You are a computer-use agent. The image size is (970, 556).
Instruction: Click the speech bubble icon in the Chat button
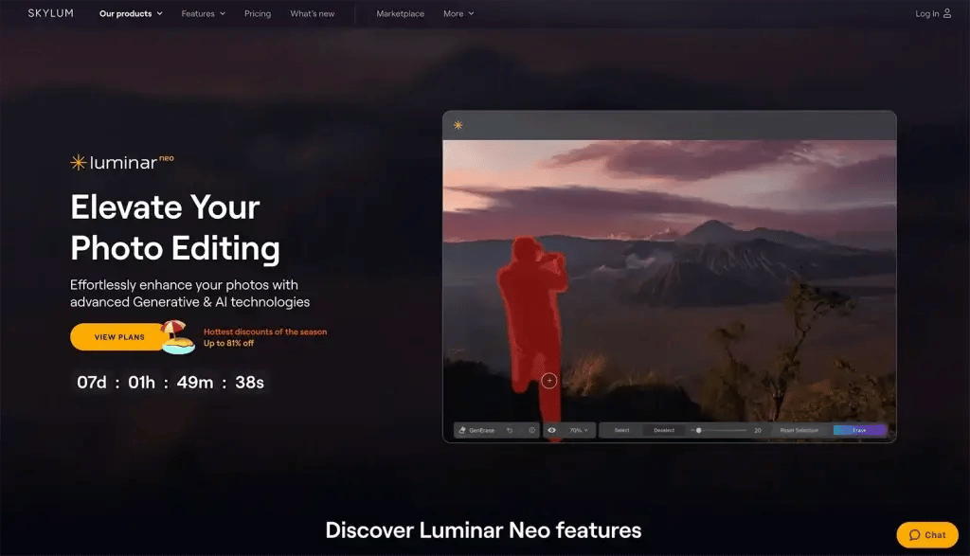pos(915,535)
